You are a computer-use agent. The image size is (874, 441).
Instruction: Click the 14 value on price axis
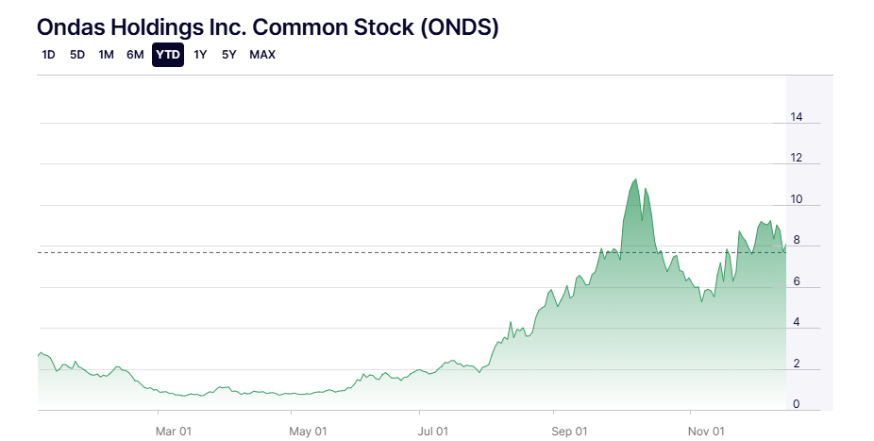797,117
